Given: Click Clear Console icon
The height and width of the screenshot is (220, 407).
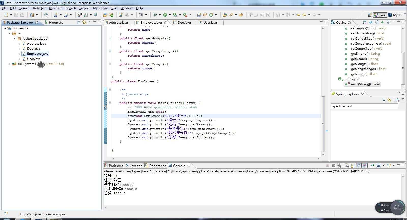Looking at the screenshot, I should [x=347, y=166].
